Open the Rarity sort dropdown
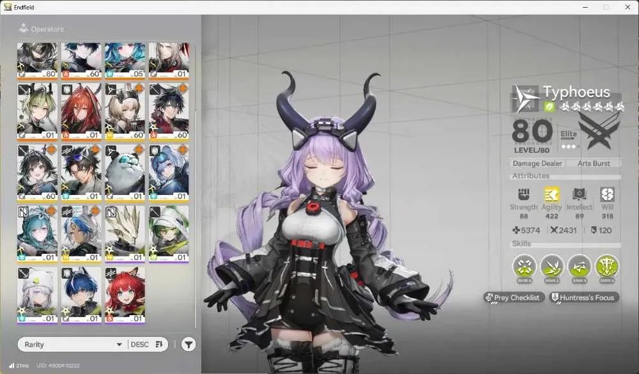This screenshot has height=374, width=639. (73, 344)
